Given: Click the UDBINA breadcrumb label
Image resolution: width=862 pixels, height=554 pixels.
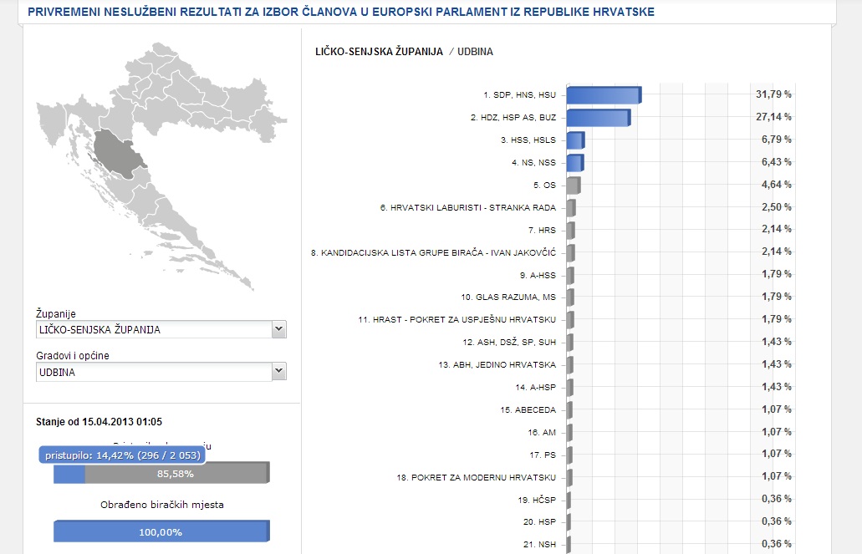Looking at the screenshot, I should pyautogui.click(x=475, y=52).
